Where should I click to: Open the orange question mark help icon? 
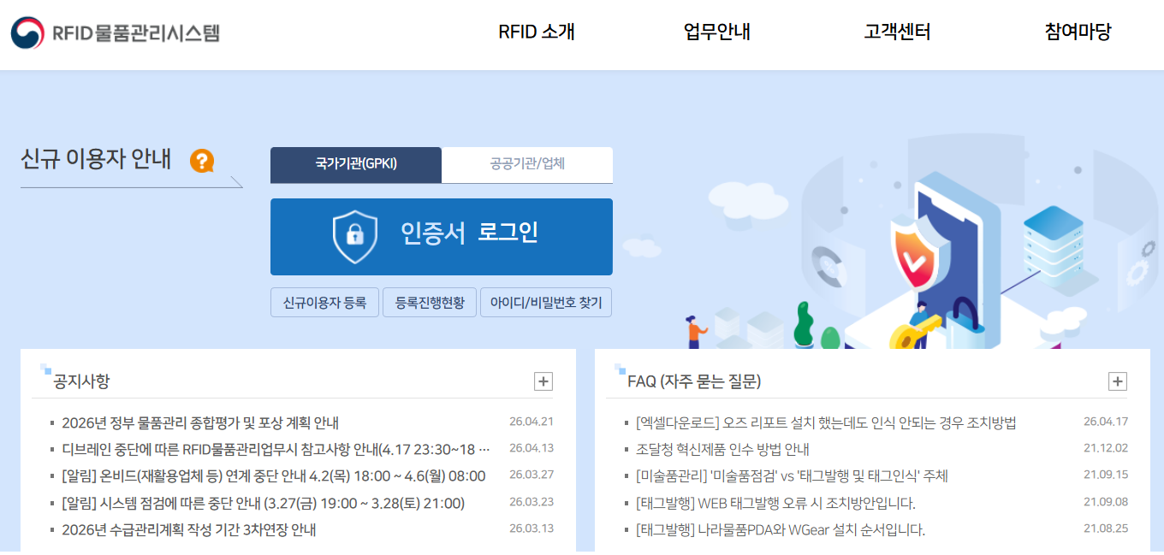[x=202, y=161]
